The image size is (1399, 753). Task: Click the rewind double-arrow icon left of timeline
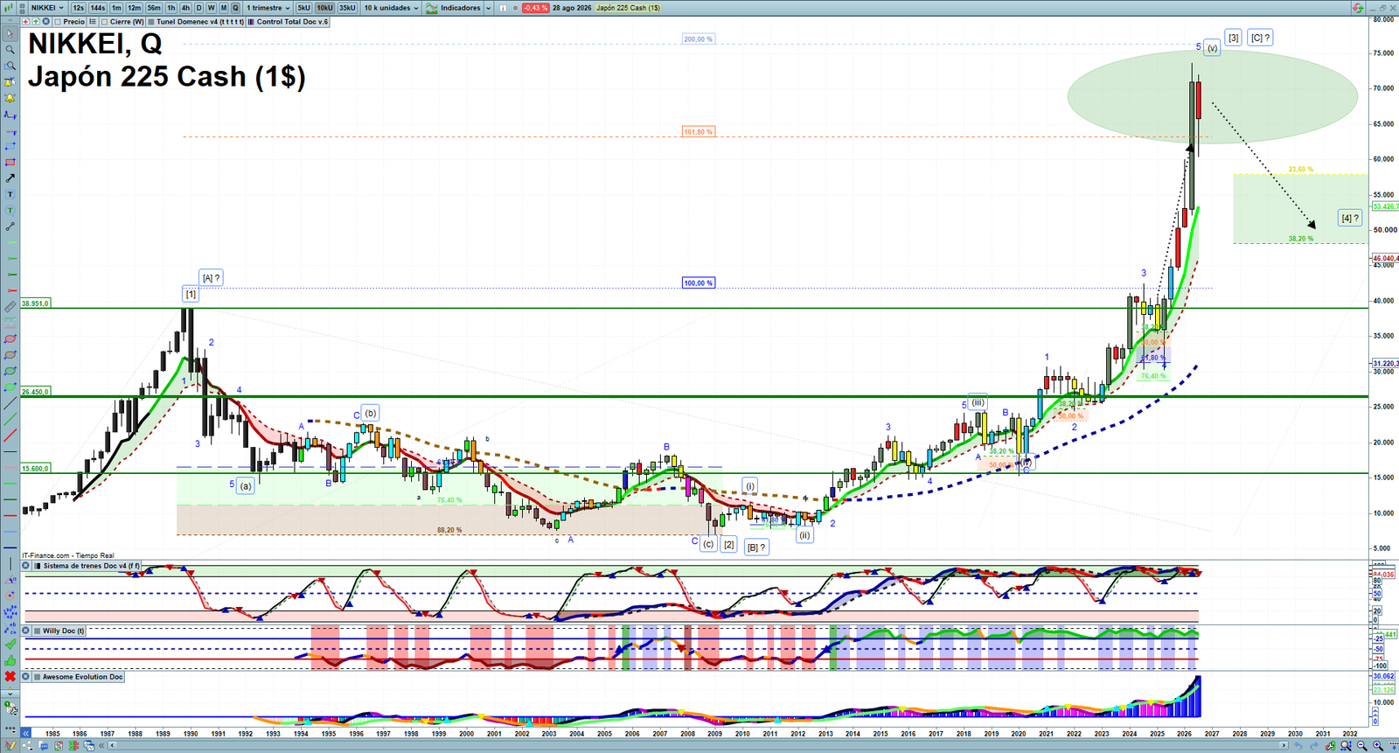(26, 734)
